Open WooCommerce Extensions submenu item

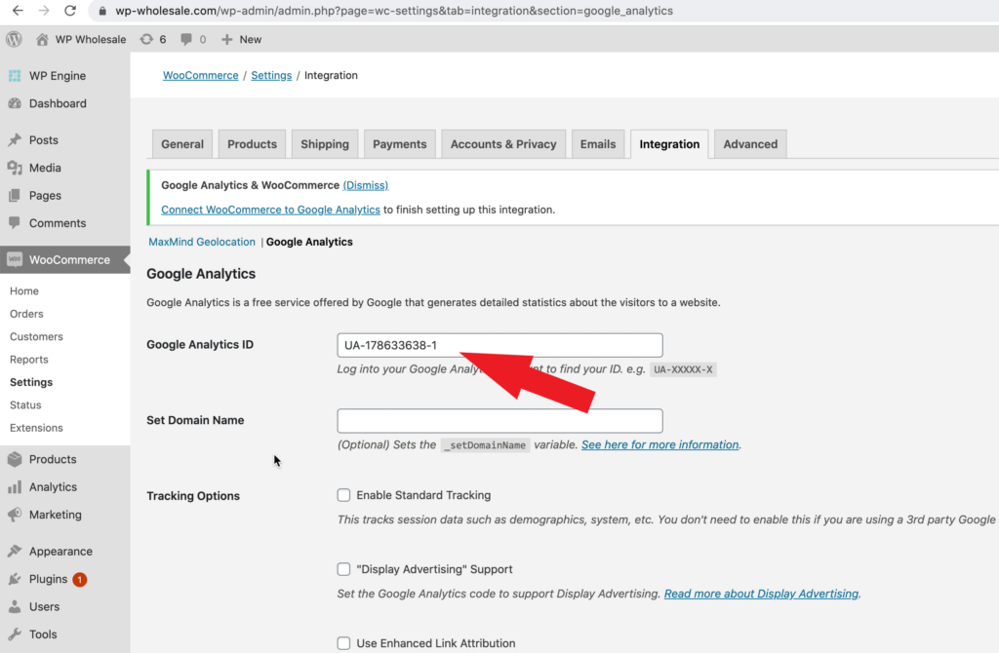[36, 428]
